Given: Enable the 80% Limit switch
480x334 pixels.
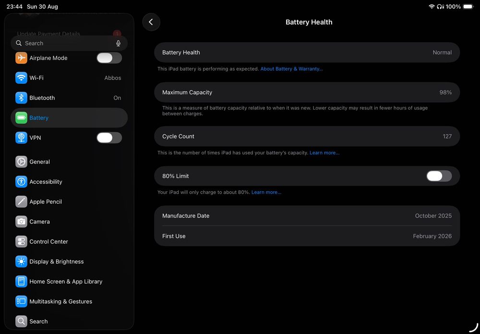Looking at the screenshot, I should pos(439,176).
